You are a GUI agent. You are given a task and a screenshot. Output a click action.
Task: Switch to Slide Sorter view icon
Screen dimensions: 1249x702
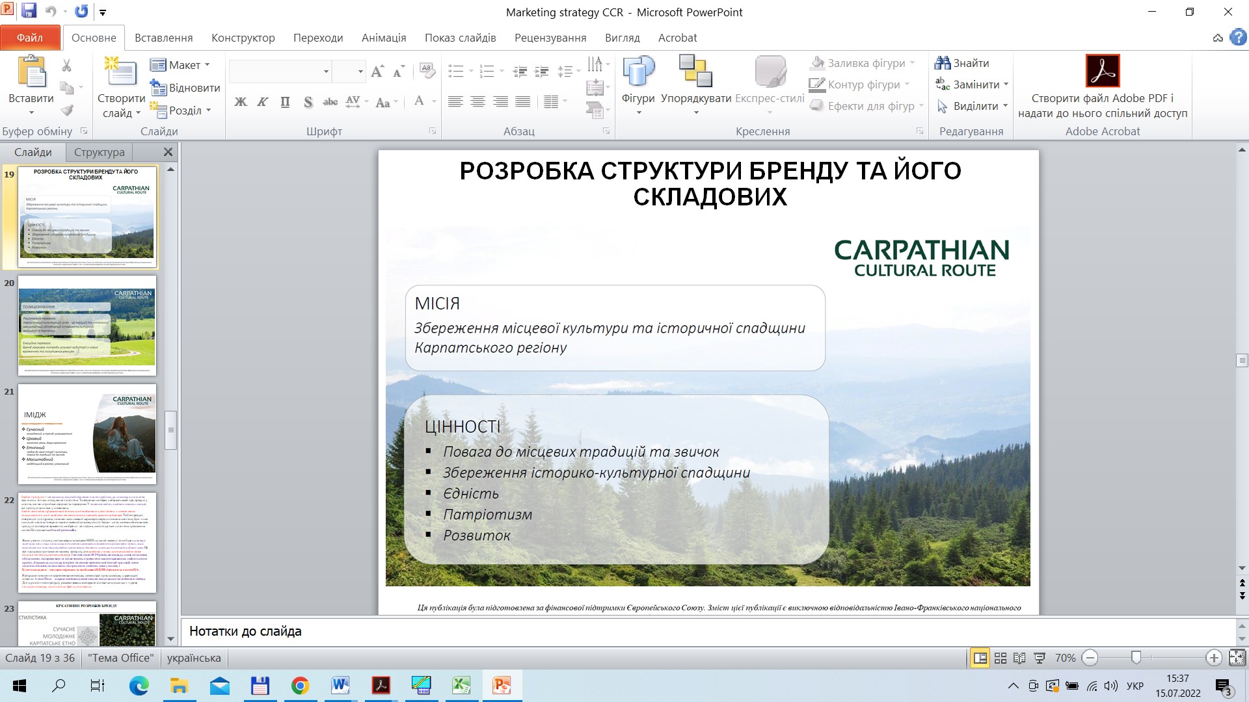tap(1001, 658)
